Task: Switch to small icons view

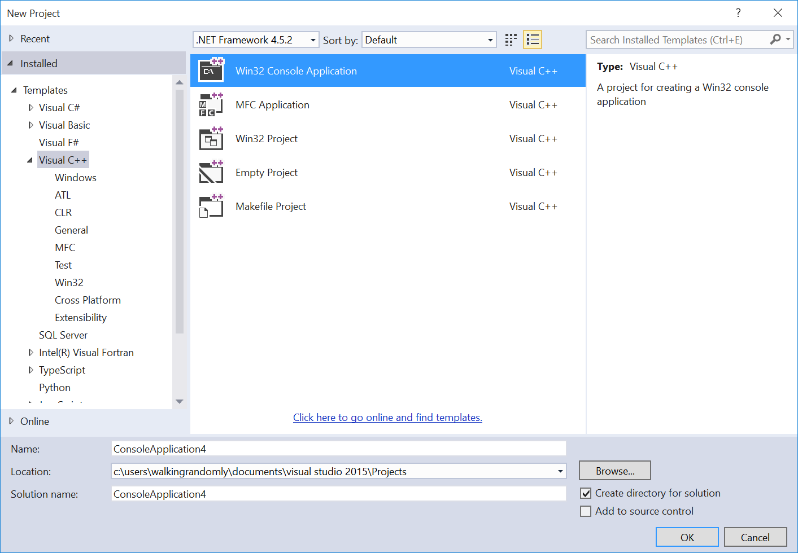Action: pyautogui.click(x=511, y=39)
